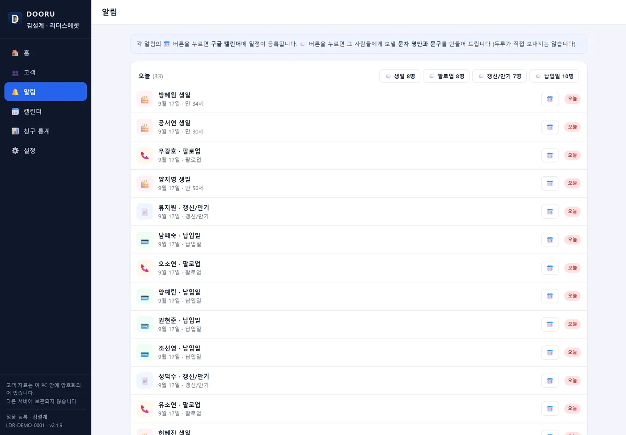Add 방혜원 생일 to Google Calendar
626x435 pixels.
click(550, 99)
